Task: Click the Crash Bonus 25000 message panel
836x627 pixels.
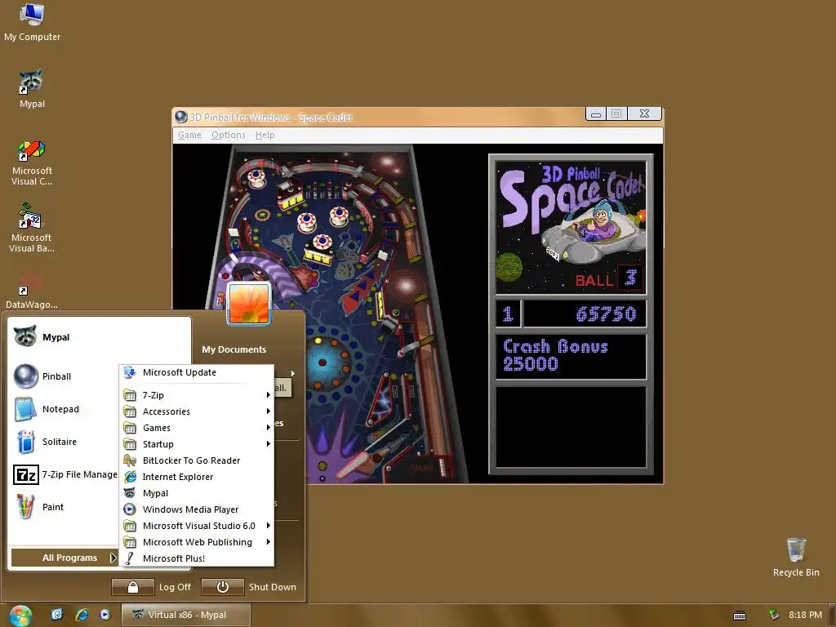Action: [571, 356]
